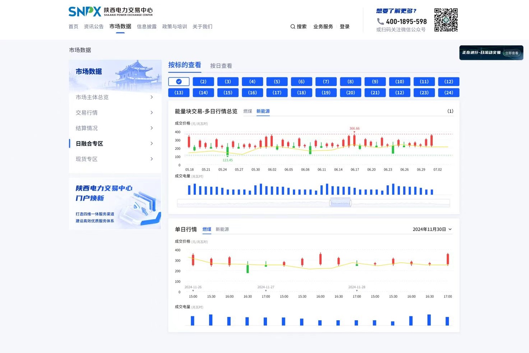Click the 门户焕新 promotional banner
Screen dimensions: 529x353
point(115,204)
